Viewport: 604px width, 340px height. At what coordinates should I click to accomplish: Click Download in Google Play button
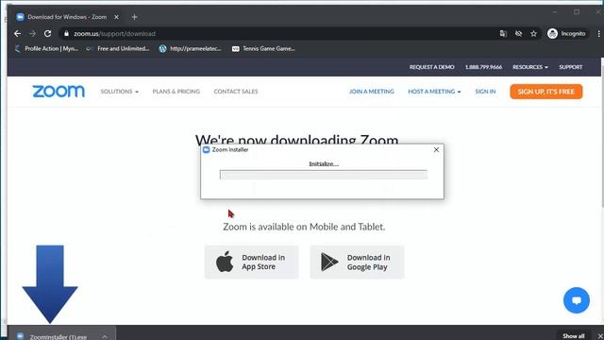click(x=357, y=262)
